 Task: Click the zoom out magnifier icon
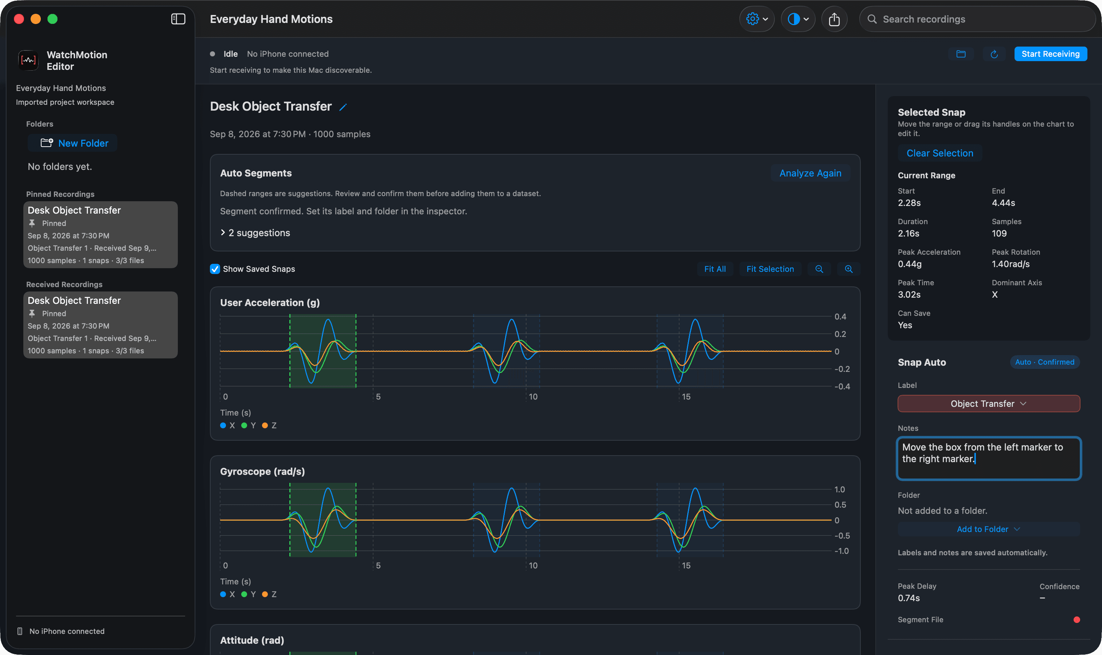point(818,269)
